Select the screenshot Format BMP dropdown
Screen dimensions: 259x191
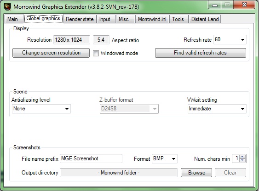[x=165, y=158]
